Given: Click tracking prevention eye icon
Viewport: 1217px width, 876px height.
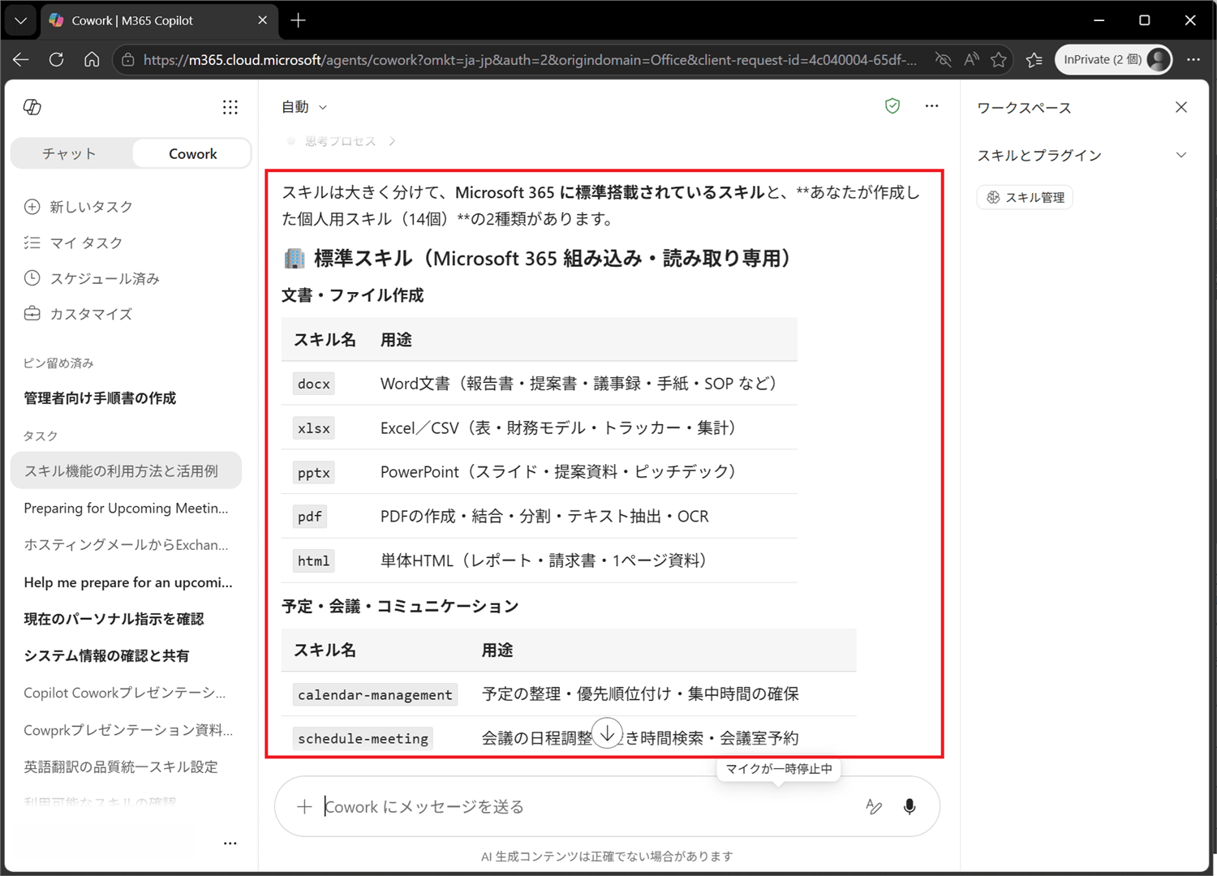Looking at the screenshot, I should point(943,59).
